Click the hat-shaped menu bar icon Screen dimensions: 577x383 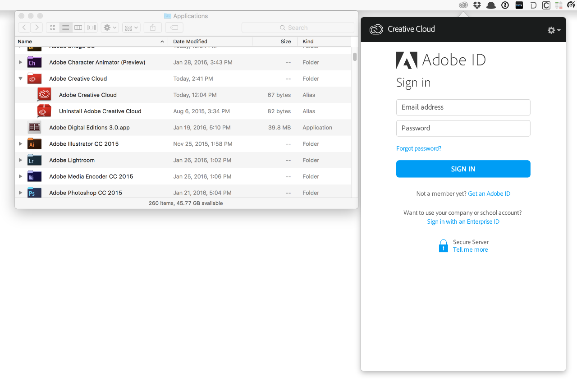[491, 5]
